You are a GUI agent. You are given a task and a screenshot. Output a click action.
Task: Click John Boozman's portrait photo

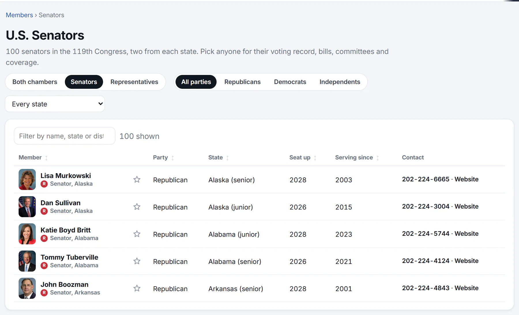point(27,288)
